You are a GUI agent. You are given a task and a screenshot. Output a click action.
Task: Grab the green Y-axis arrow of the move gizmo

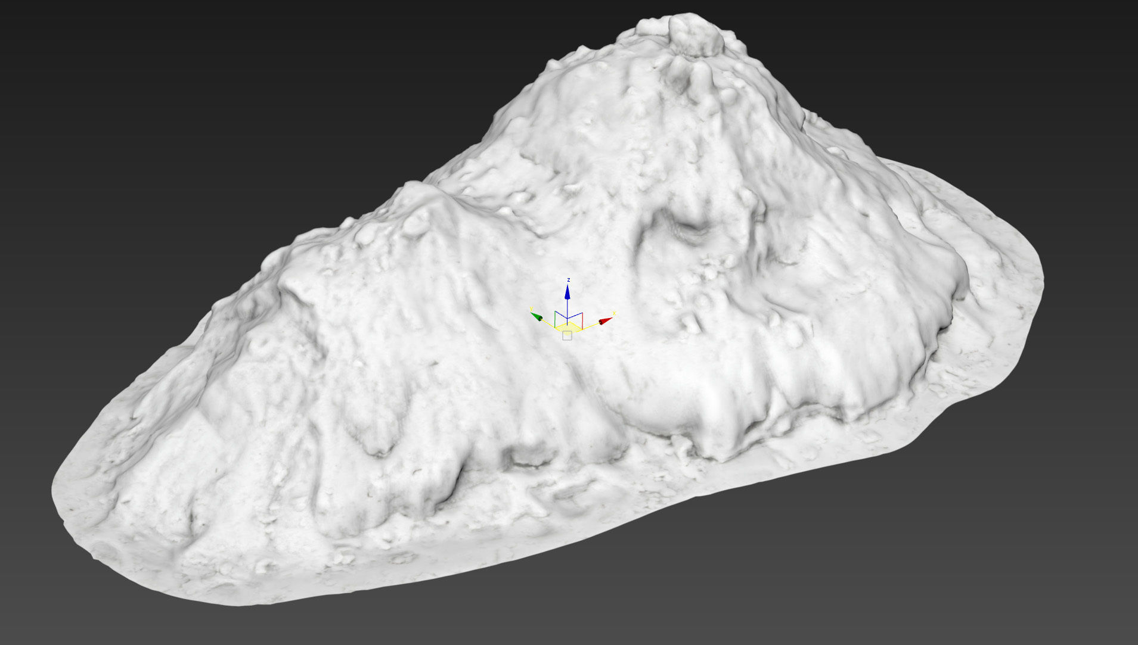537,316
